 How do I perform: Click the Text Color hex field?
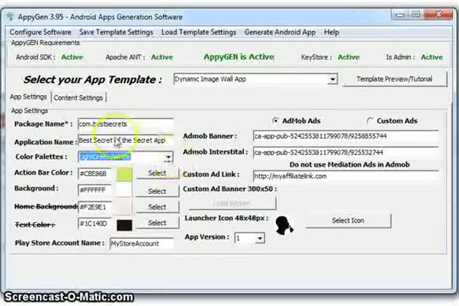pos(95,224)
